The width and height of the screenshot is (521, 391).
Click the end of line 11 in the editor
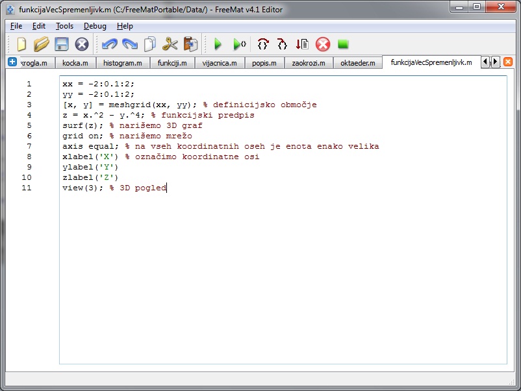click(x=167, y=188)
